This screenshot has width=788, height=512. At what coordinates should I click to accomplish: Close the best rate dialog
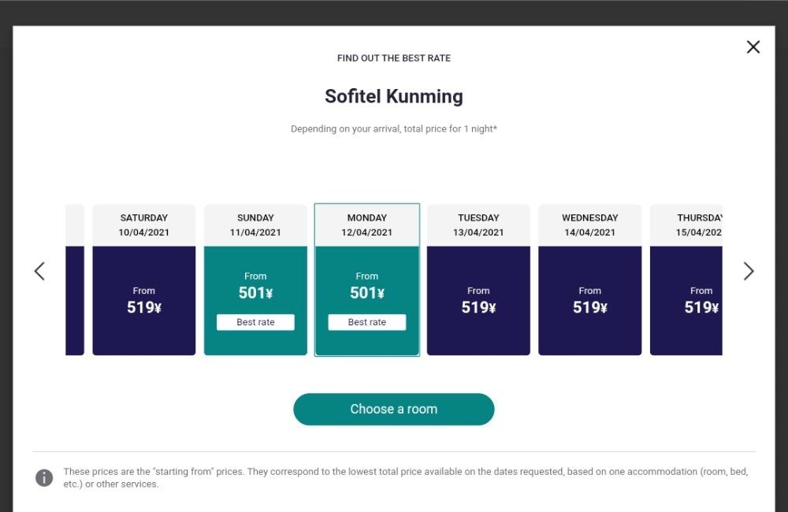753,47
